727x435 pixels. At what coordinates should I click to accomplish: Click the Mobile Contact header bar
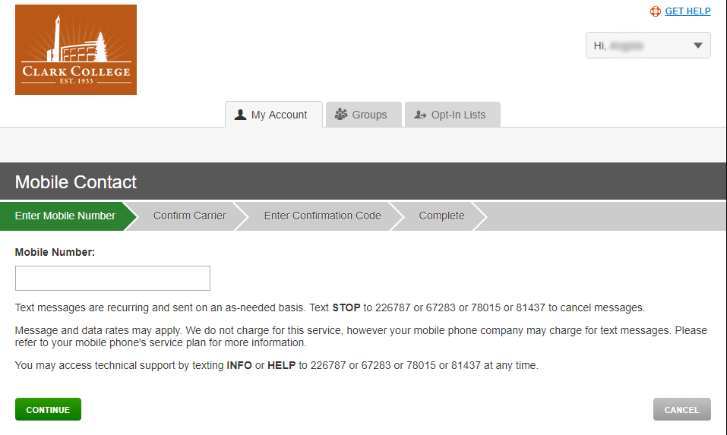click(363, 181)
